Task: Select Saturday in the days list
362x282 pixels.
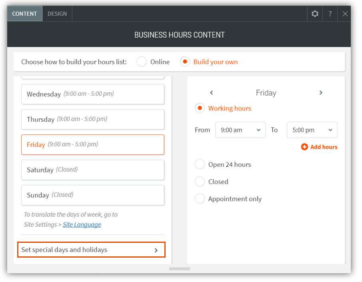Action: click(x=93, y=170)
